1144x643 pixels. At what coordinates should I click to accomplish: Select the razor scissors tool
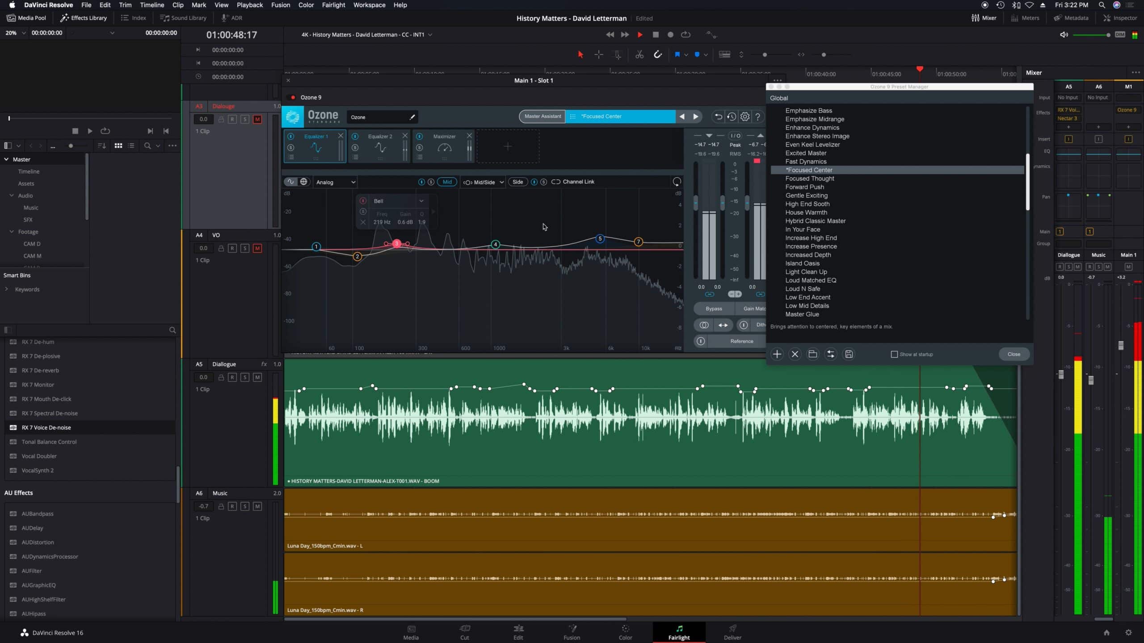[x=639, y=54]
